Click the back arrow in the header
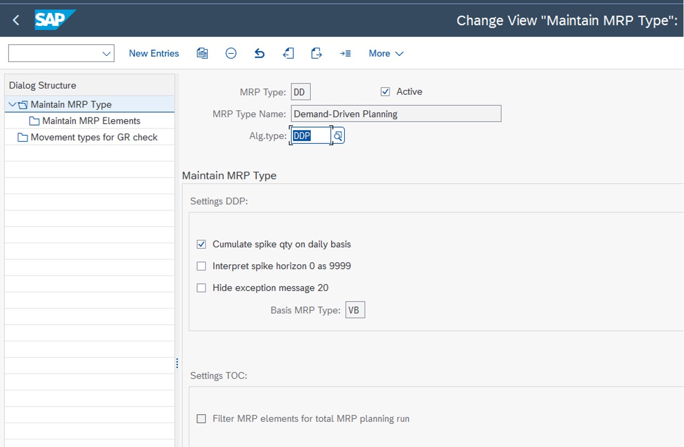The image size is (684, 447). point(15,19)
